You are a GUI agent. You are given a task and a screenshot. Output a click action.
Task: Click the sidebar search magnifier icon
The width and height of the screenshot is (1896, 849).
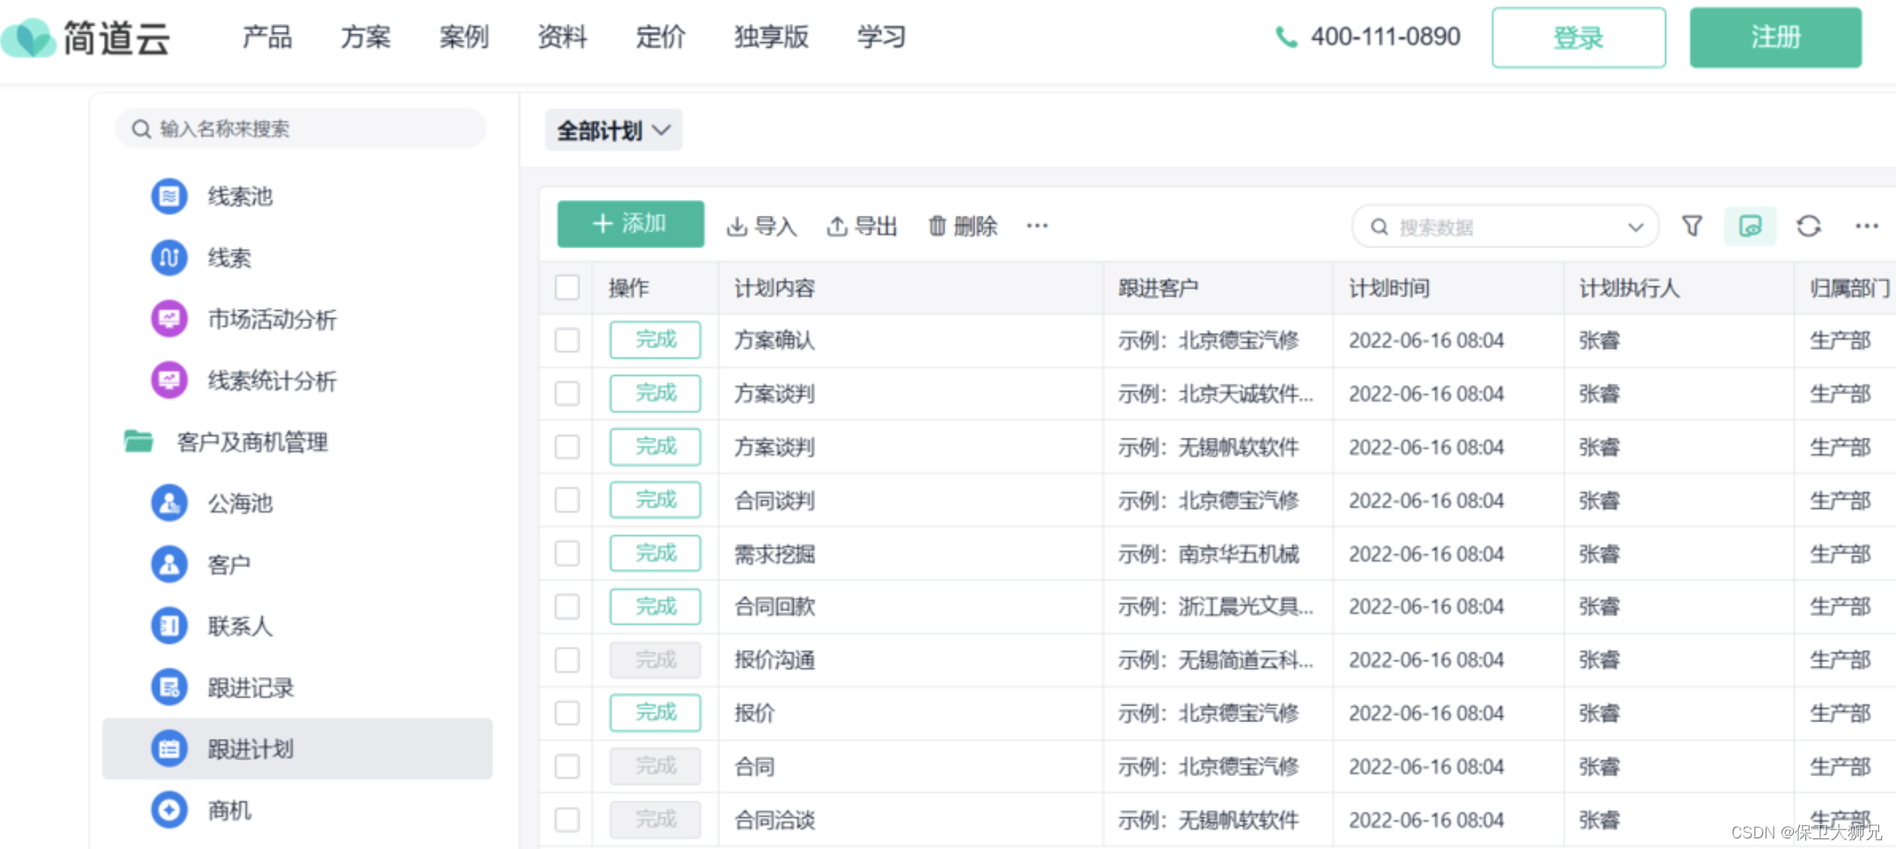pyautogui.click(x=141, y=129)
